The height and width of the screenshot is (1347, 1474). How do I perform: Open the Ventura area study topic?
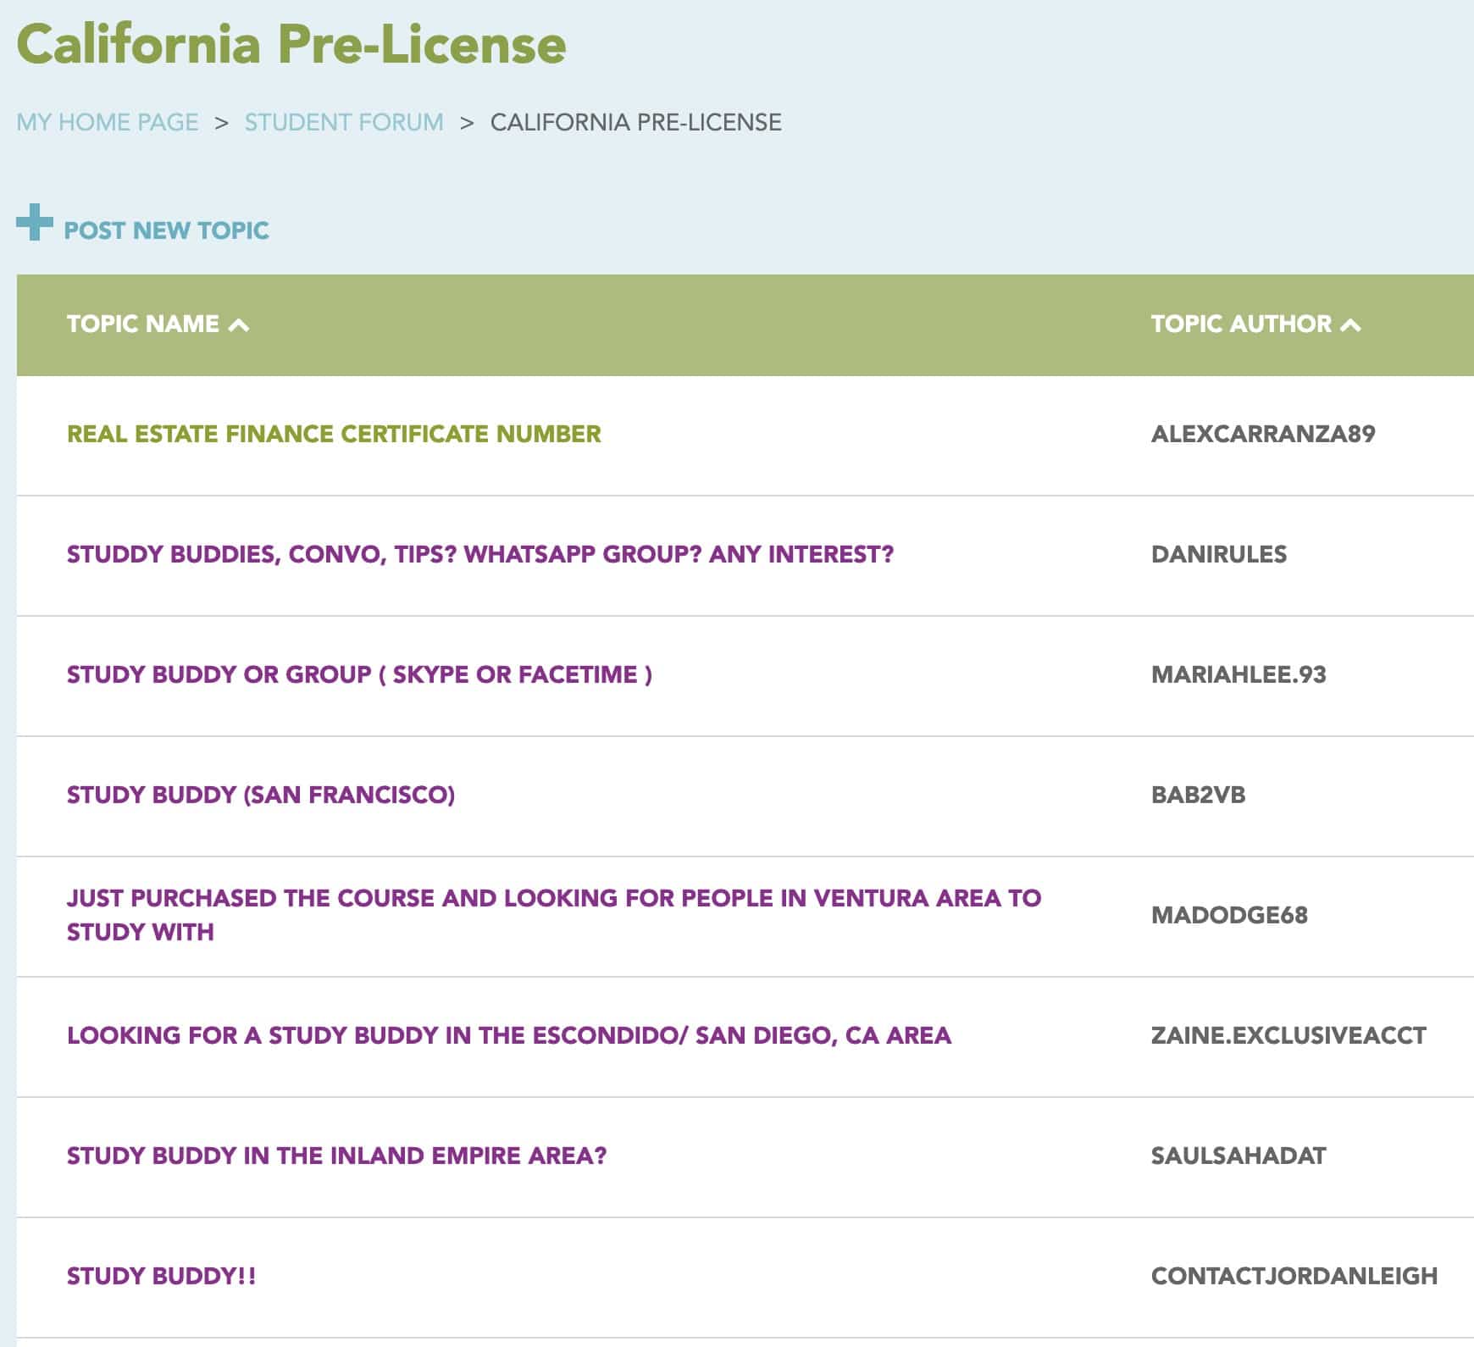pos(554,915)
